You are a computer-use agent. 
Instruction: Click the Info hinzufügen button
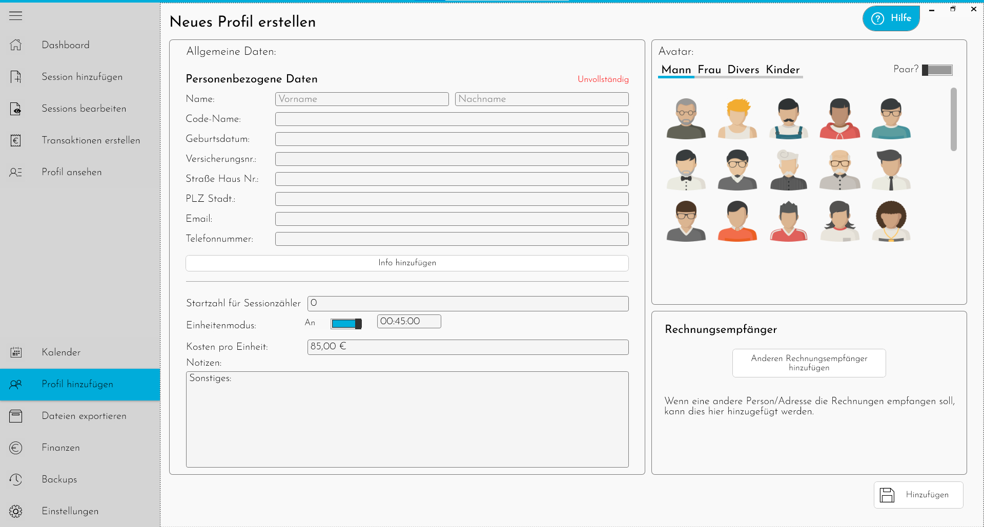pos(407,263)
